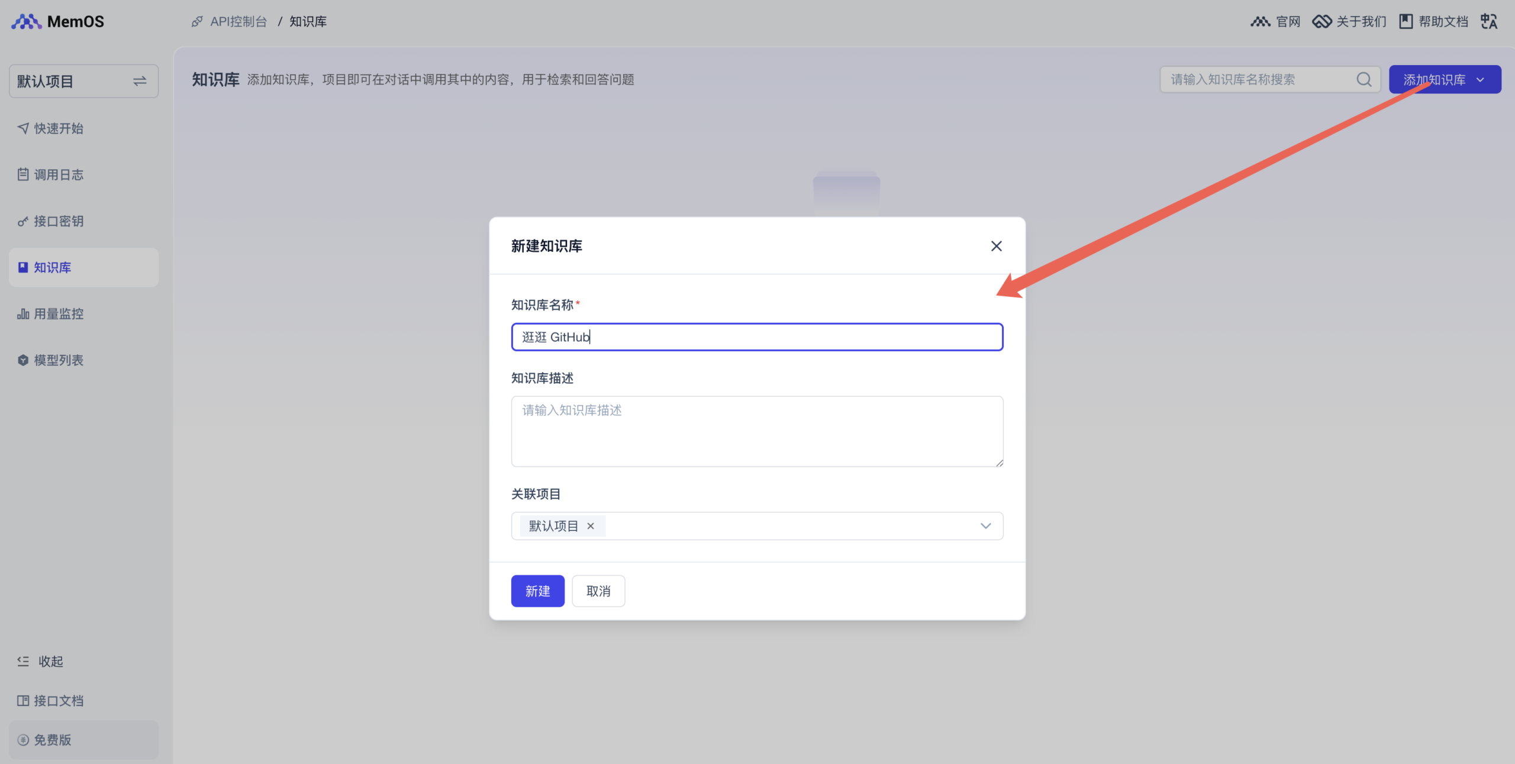
Task: Click the 接口密钥 key icon
Action: 22,221
